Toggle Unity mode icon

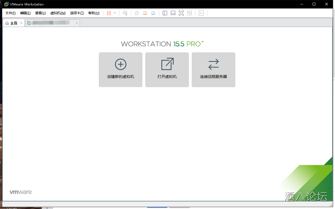tap(190, 13)
